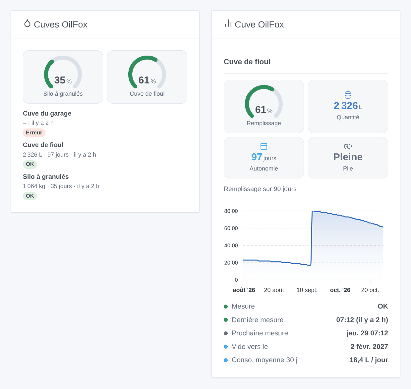Click the 80.00 y-axis value

click(231, 211)
